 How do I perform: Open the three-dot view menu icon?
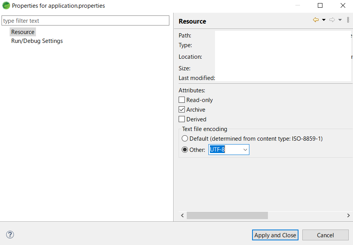coord(348,20)
